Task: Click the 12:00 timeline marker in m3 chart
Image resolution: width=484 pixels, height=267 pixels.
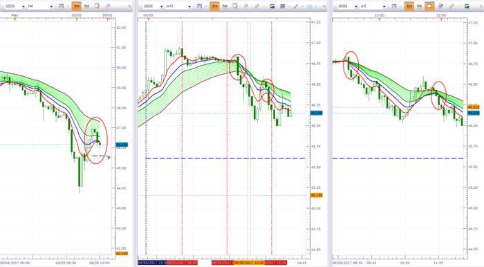Action: pyautogui.click(x=441, y=19)
